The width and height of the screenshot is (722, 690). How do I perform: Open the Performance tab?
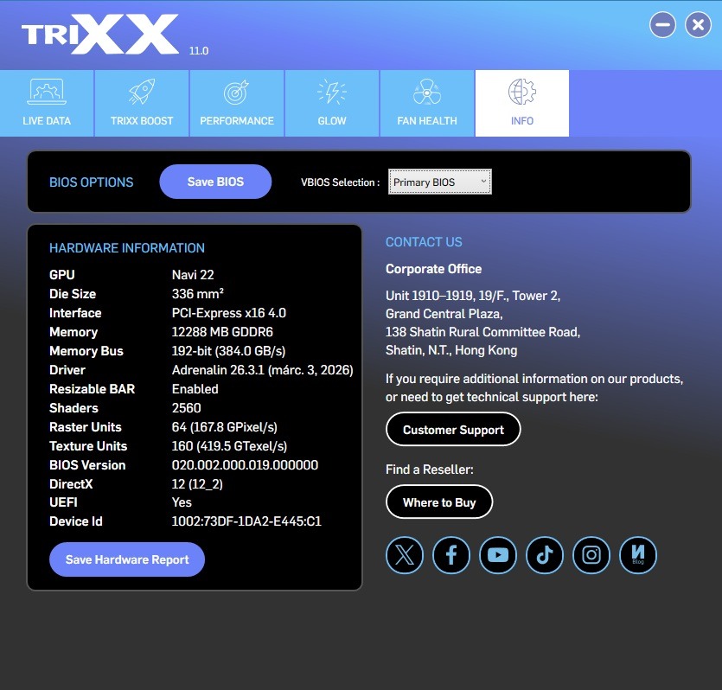pyautogui.click(x=237, y=103)
